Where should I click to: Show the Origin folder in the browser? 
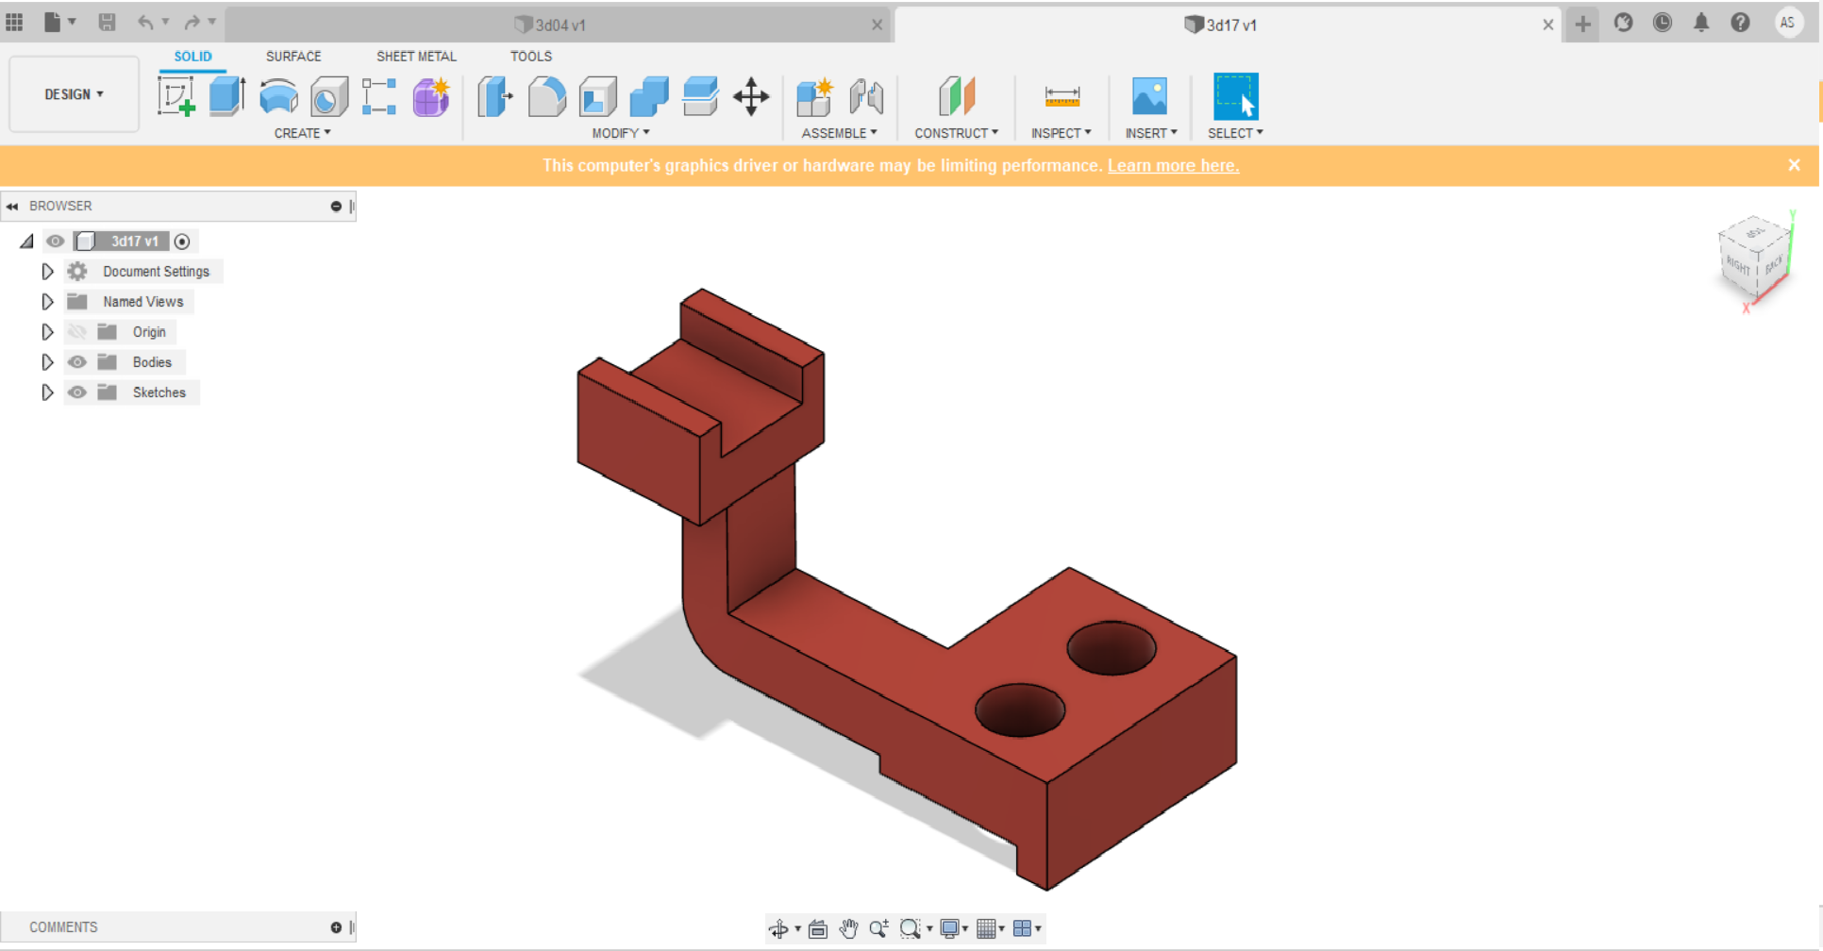click(x=76, y=331)
